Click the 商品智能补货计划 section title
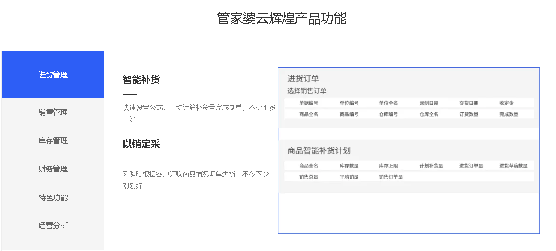556x251 pixels. (319, 151)
